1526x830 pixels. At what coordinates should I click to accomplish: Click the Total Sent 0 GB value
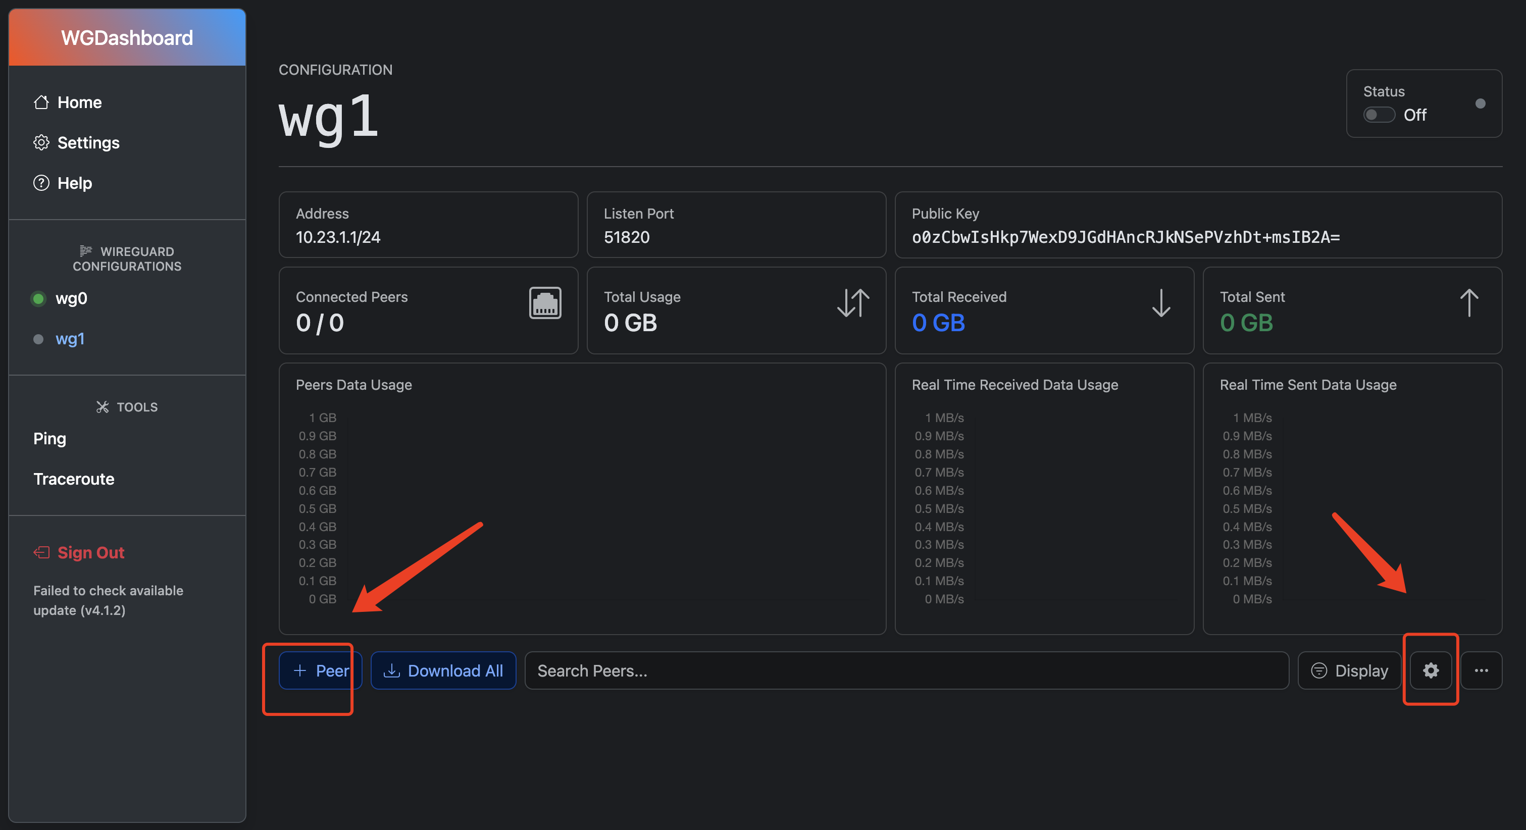click(x=1246, y=323)
